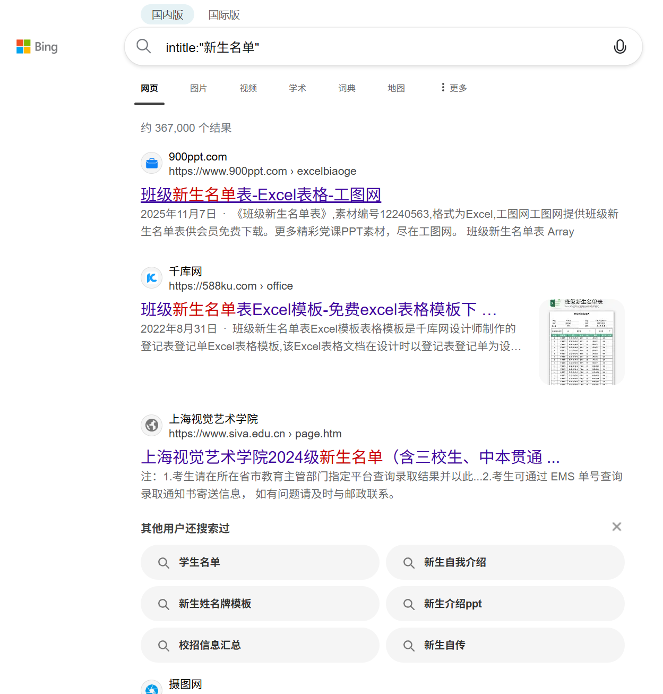Click the magnifier icon in the search bar
The width and height of the screenshot is (663, 694).
[143, 46]
